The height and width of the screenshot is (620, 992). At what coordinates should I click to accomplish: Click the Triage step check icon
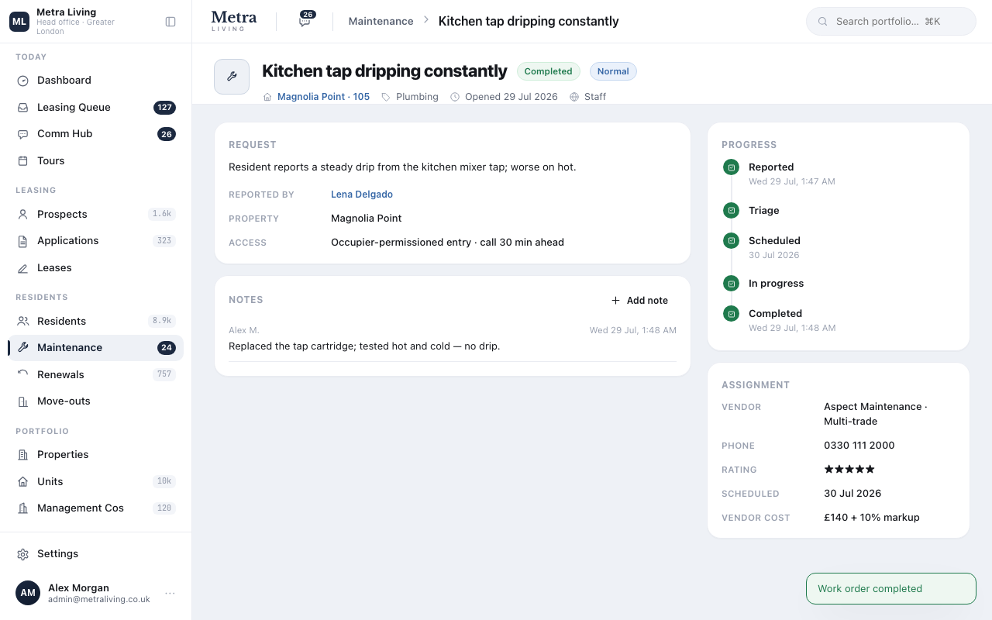pyautogui.click(x=731, y=211)
